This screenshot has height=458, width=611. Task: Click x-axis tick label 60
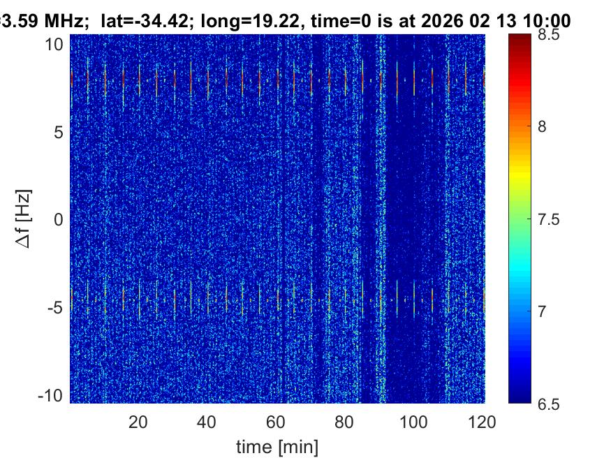tap(276, 421)
